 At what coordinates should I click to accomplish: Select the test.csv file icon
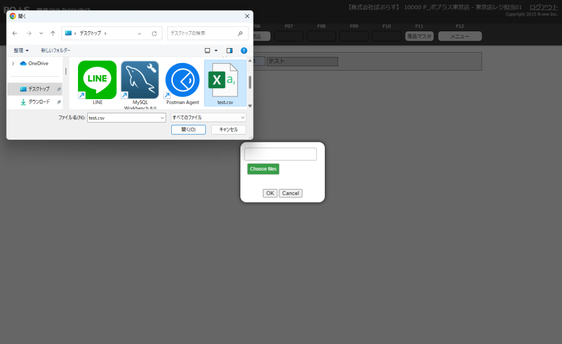225,80
